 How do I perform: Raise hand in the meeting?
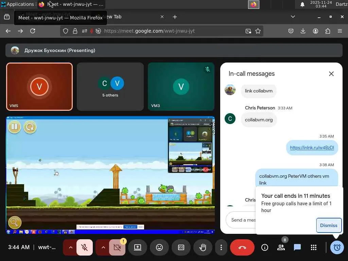pos(203,247)
